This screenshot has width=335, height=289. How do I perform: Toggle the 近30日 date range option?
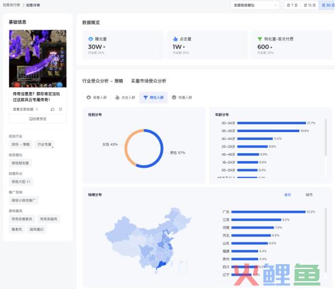click(x=327, y=5)
